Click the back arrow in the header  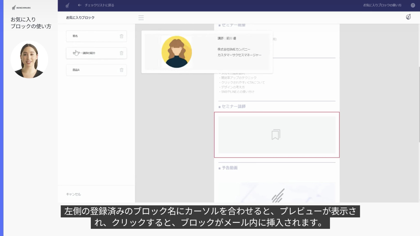[80, 5]
